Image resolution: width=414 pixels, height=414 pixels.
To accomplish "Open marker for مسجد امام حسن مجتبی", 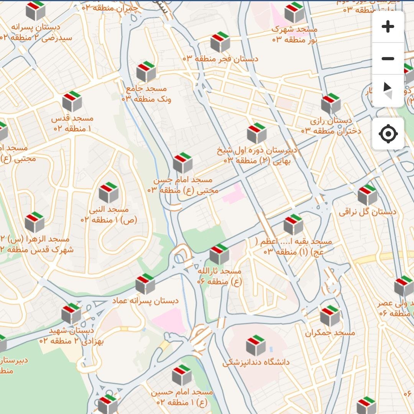I will coord(182,163).
